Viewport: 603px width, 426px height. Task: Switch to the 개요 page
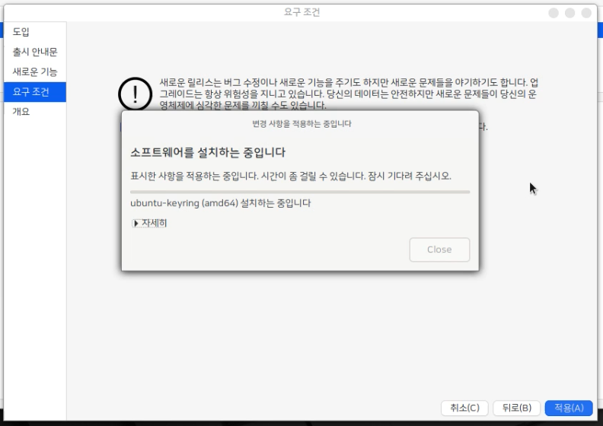pyautogui.click(x=21, y=112)
